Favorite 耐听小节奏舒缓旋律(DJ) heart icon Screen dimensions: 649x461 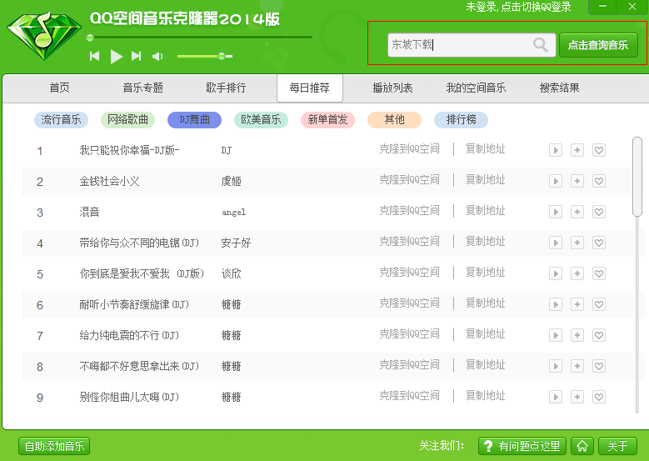click(599, 304)
